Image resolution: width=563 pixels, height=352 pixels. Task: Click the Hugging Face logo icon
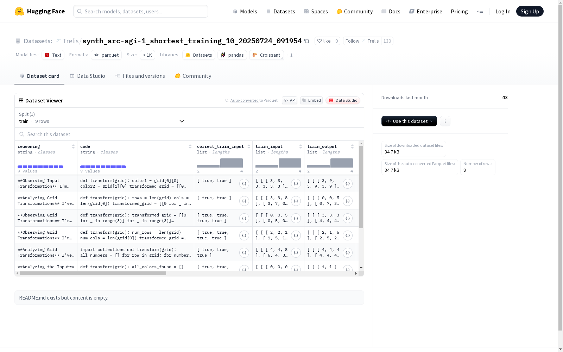[19, 11]
